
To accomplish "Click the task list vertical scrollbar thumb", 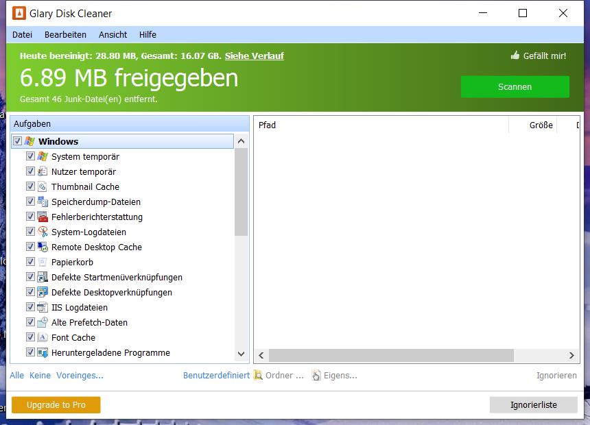I will click(241, 192).
